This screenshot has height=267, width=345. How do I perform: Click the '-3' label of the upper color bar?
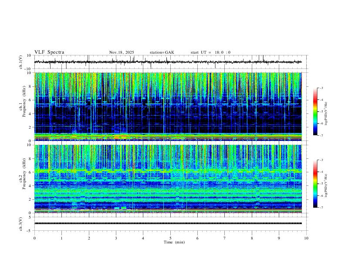(321, 88)
